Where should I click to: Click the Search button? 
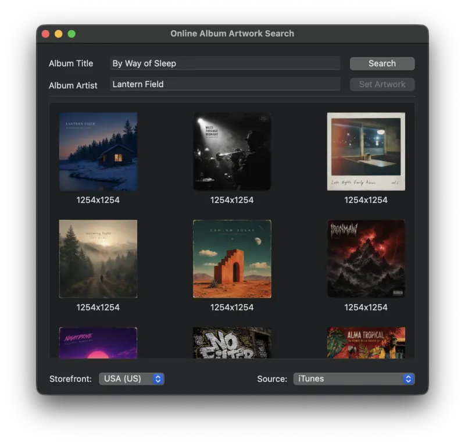pyautogui.click(x=382, y=63)
